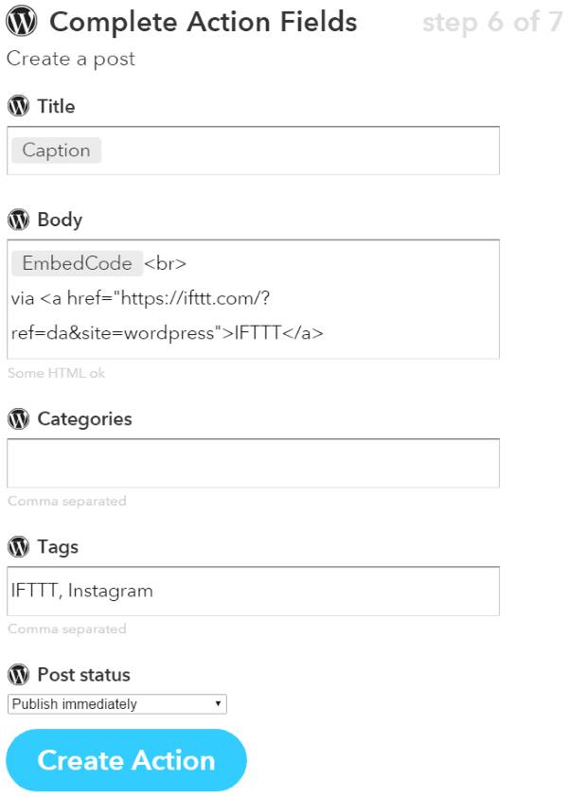Screen dimensions: 568x797
Task: Select the EmbedCode ingredient token
Action: [x=76, y=263]
